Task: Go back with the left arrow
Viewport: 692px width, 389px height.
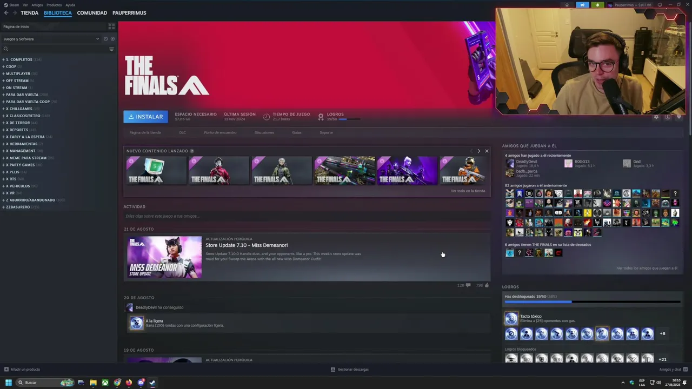Action: 6,13
